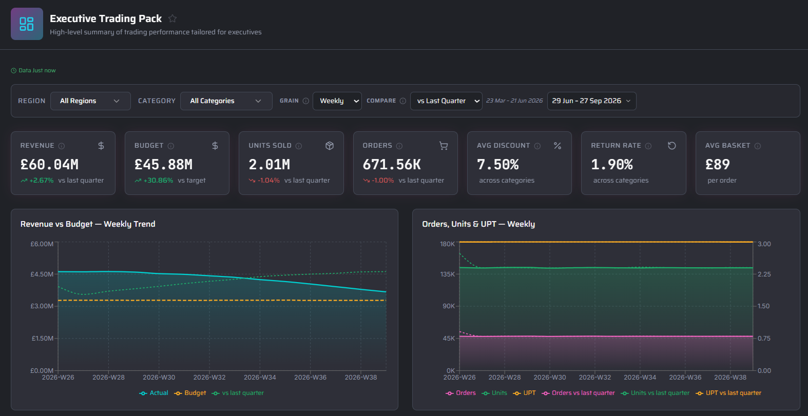This screenshot has height=416, width=808.
Task: Click the Revenue info icon
Action: pos(62,146)
